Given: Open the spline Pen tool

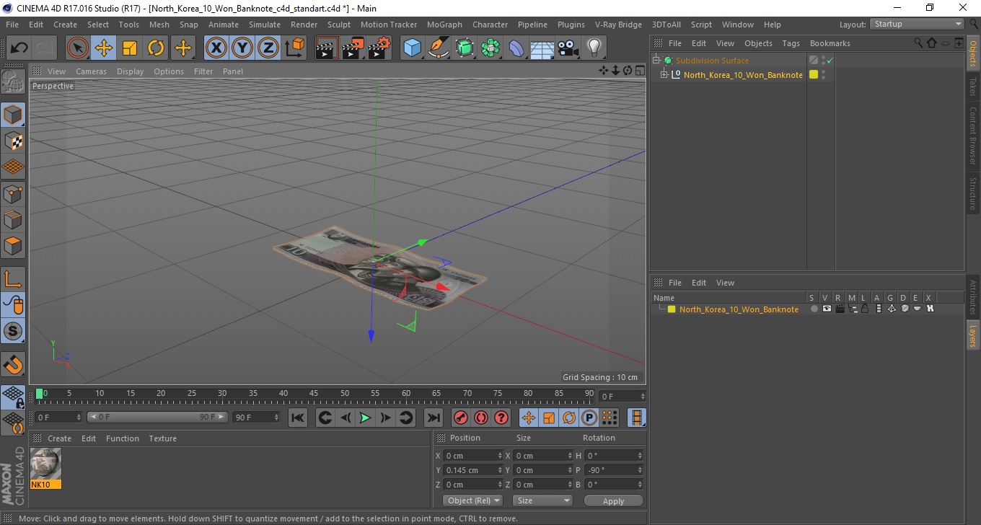Looking at the screenshot, I should 439,48.
